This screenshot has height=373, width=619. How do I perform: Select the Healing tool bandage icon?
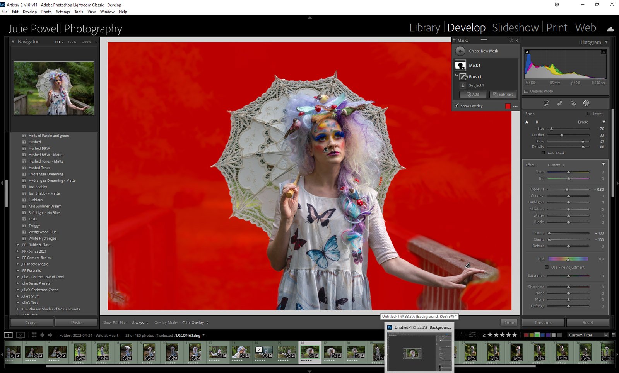point(560,103)
